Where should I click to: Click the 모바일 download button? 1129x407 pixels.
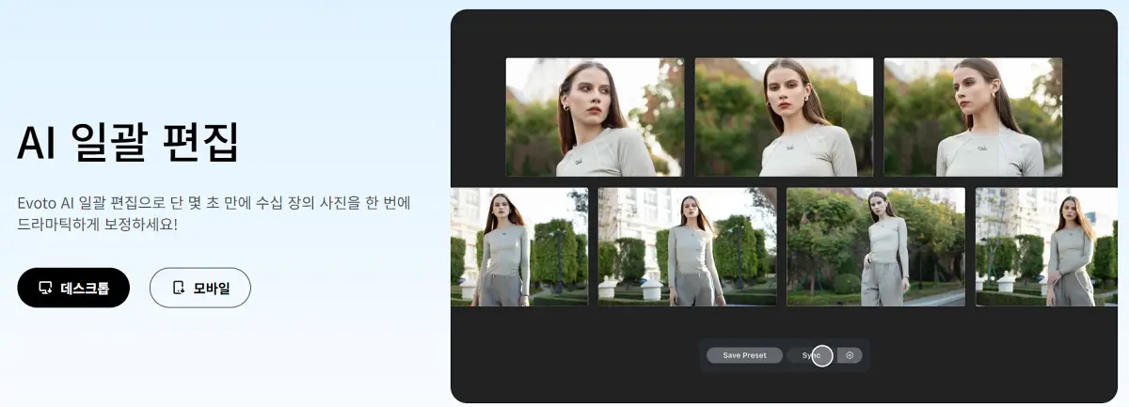(200, 288)
